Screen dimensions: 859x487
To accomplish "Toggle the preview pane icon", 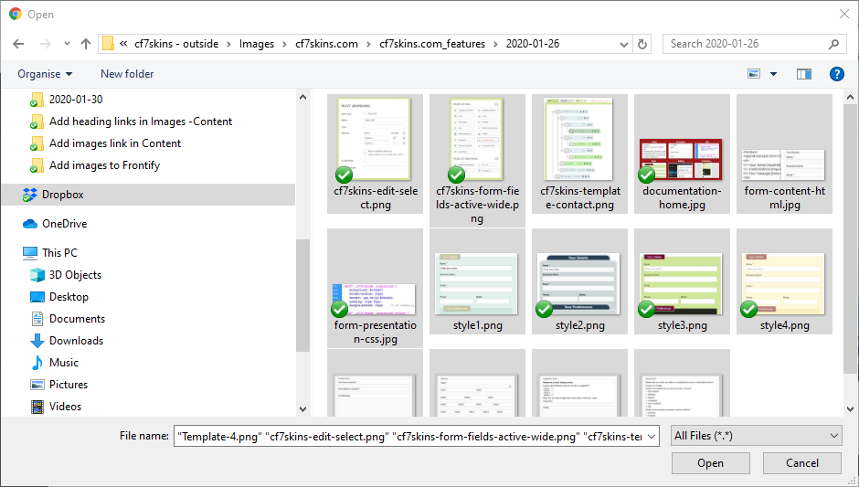I will [x=804, y=74].
